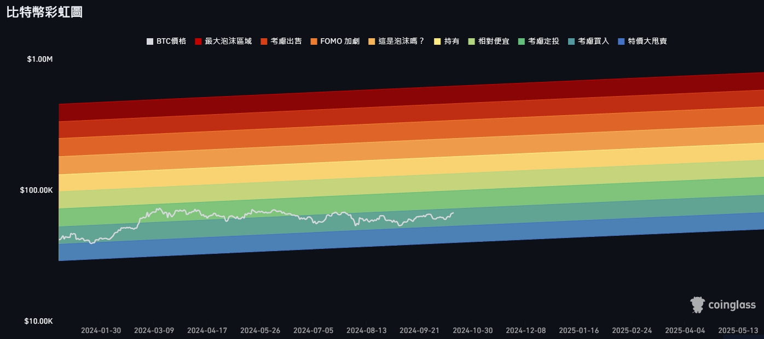The width and height of the screenshot is (764, 339).
Task: Select the 2024-10-30 date on x-axis
Action: click(x=473, y=331)
